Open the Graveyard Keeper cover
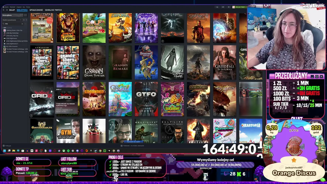Screen dimensions: 327x184 tap(146, 63)
